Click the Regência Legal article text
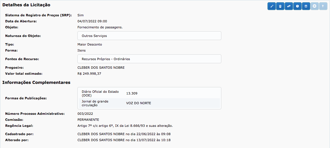The height and width of the screenshot is (148, 330). (125, 126)
